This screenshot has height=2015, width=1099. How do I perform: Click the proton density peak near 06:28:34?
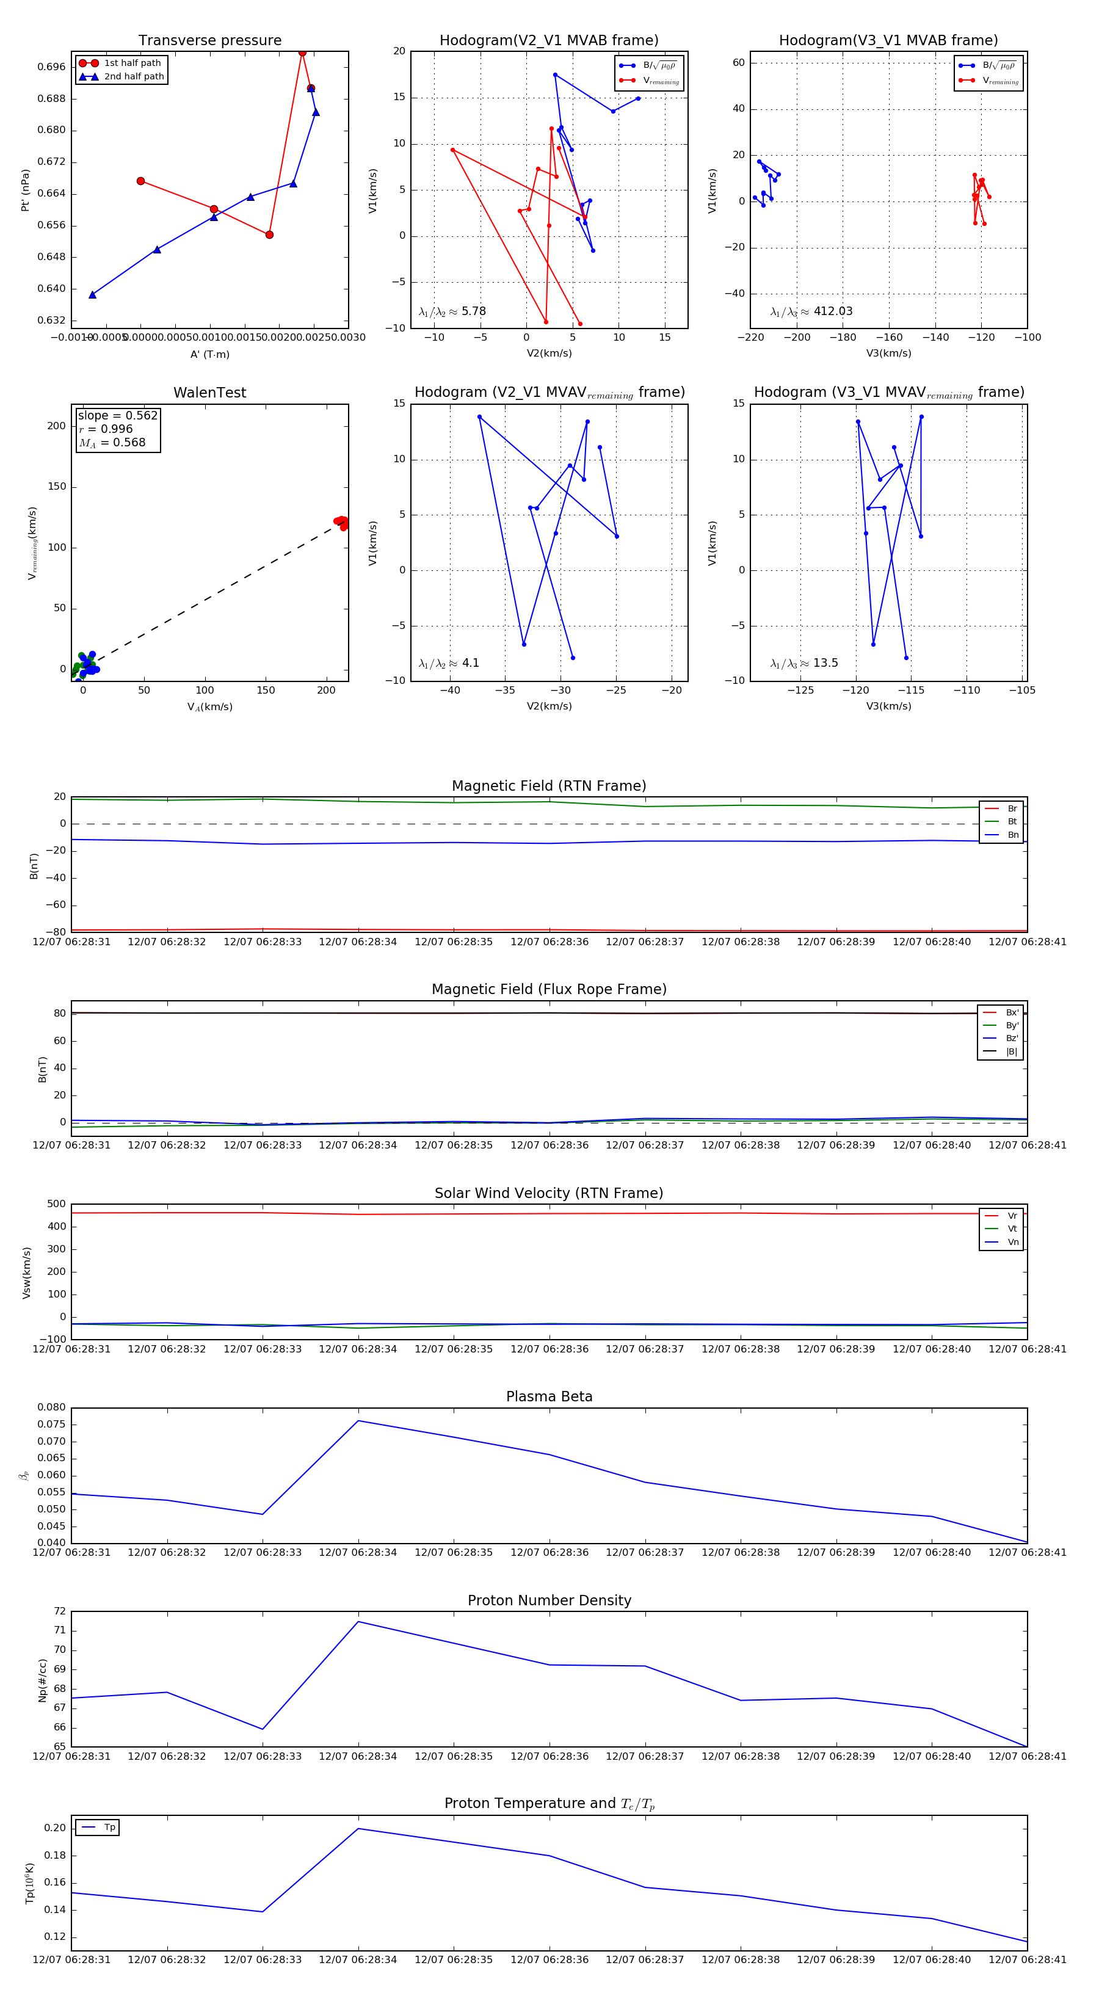click(x=358, y=1622)
